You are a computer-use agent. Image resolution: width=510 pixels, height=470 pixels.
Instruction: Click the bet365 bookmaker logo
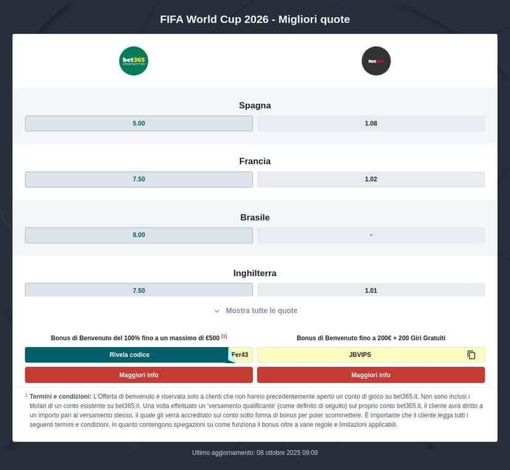133,61
